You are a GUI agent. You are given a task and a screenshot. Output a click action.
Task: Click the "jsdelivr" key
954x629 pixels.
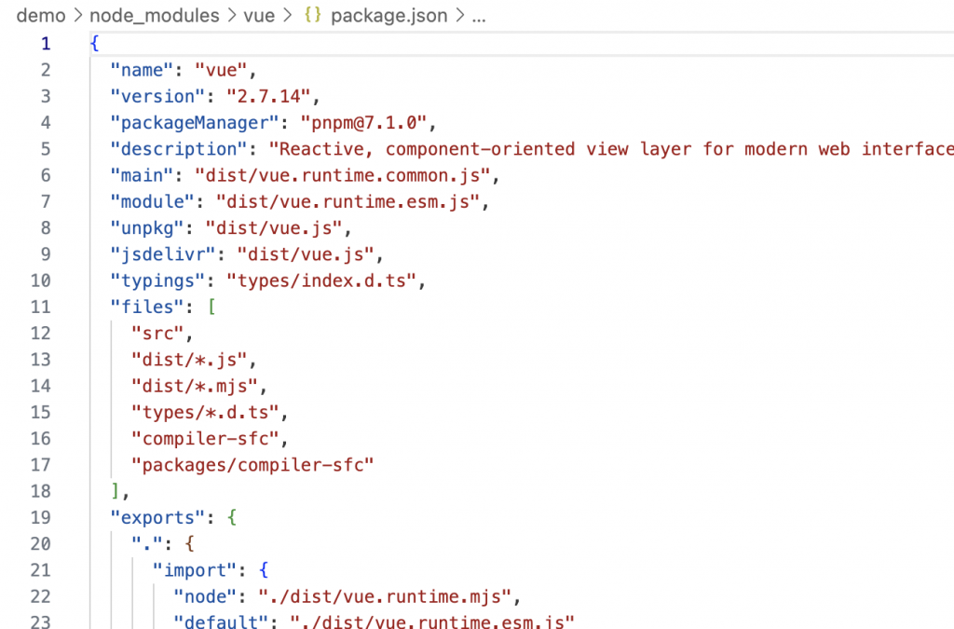tap(164, 254)
